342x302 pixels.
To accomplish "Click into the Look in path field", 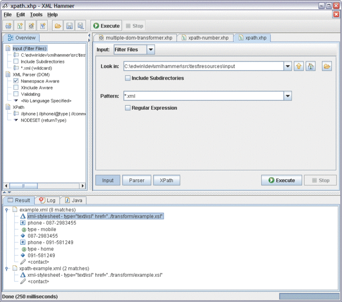I will 203,66.
